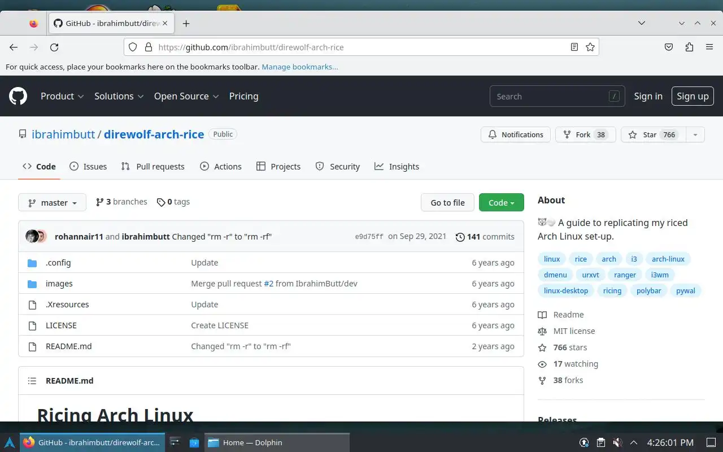Image resolution: width=723 pixels, height=452 pixels.
Task: Select the Actions tab
Action: tap(221, 167)
